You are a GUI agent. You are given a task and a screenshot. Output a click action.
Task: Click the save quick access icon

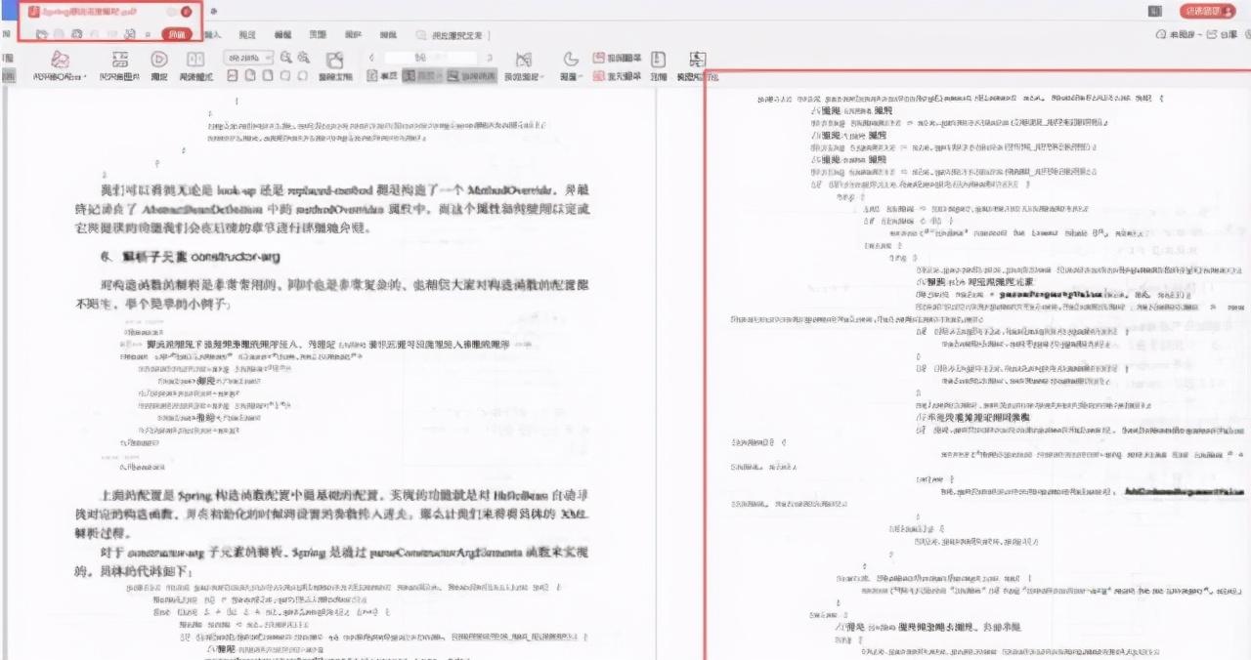pyautogui.click(x=59, y=34)
